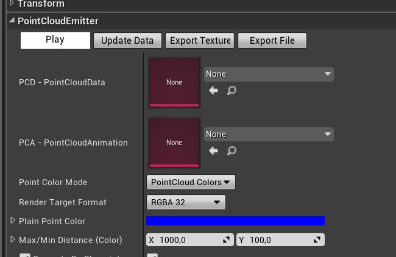Expand the Plain Point Color property
This screenshot has width=396, height=257.
click(x=12, y=220)
